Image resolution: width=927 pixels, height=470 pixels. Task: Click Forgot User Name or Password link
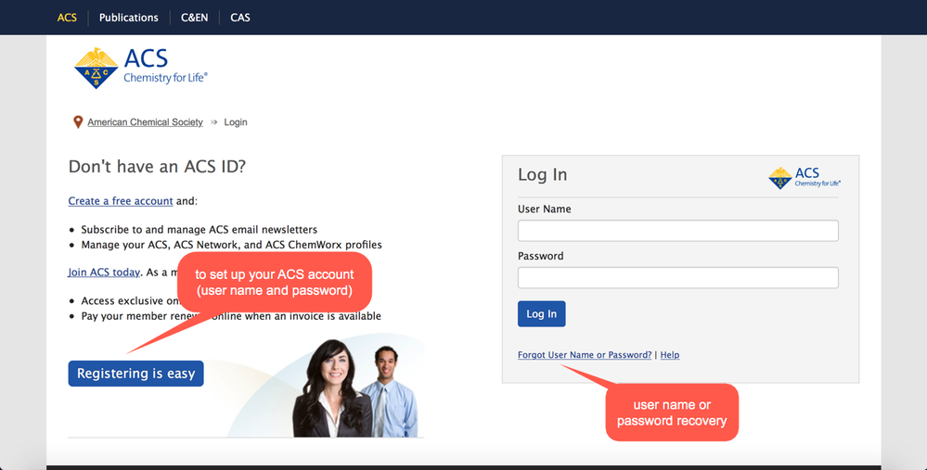[x=585, y=355]
